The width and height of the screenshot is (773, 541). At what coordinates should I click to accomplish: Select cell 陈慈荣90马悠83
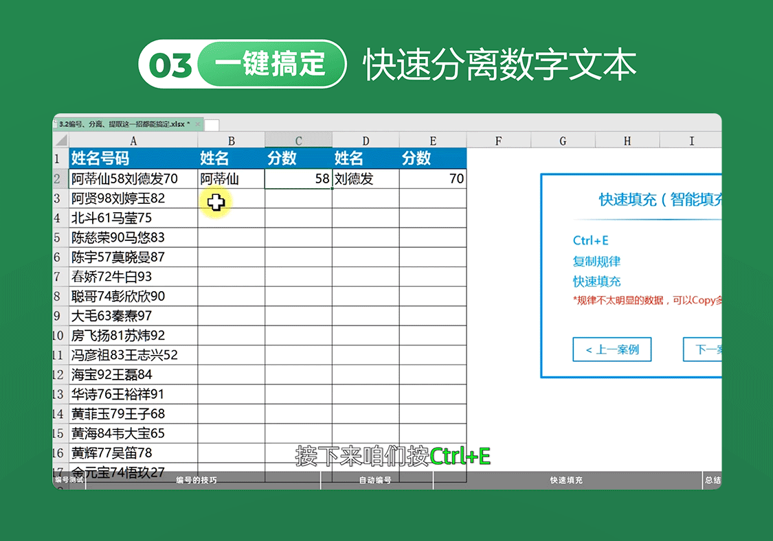click(133, 238)
